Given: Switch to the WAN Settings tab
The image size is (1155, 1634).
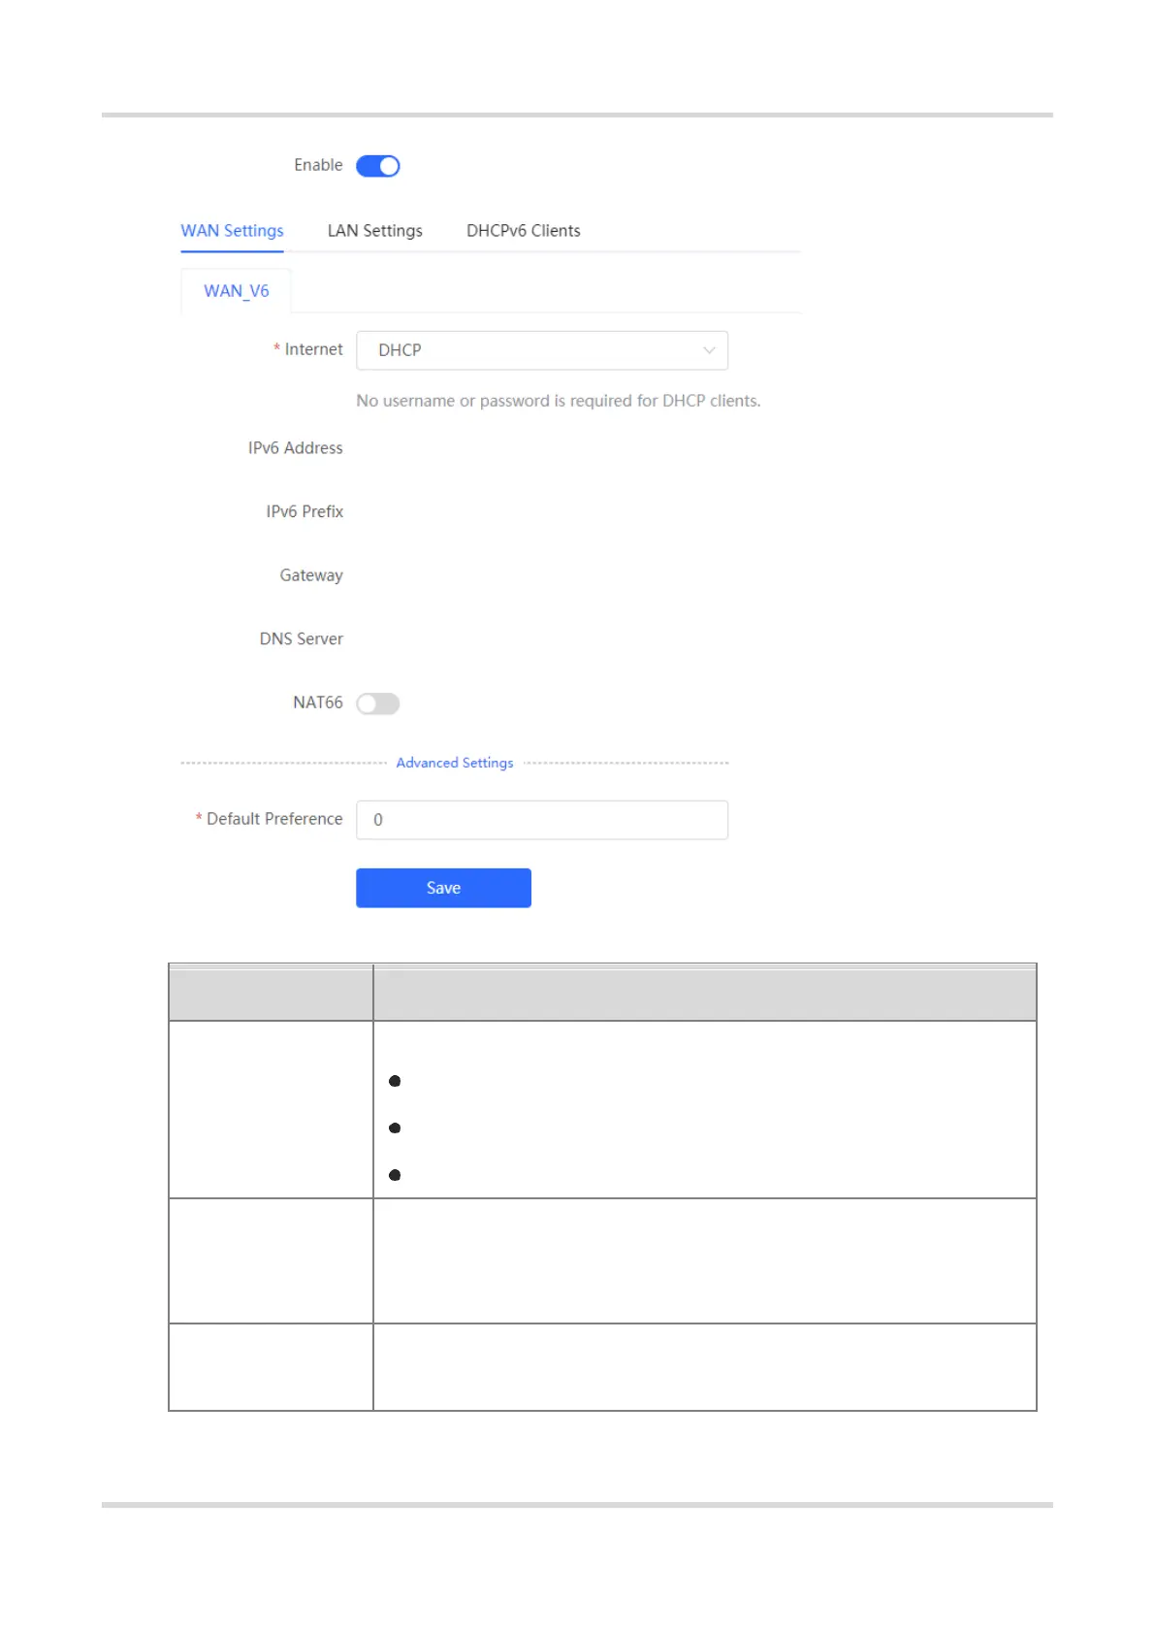Looking at the screenshot, I should [232, 231].
